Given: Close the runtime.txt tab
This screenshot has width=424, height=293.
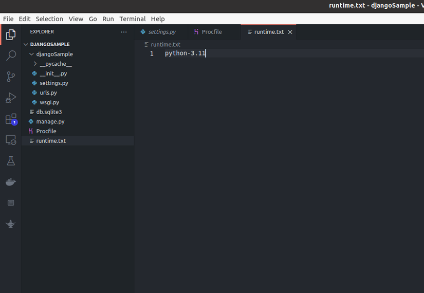Looking at the screenshot, I should 290,32.
